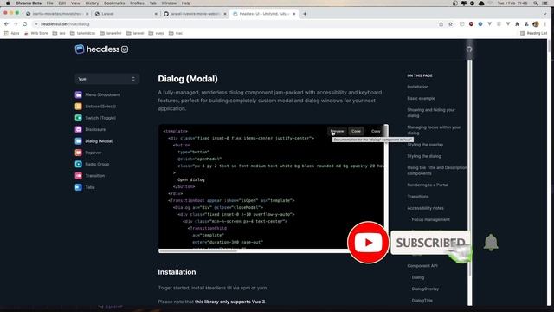Image resolution: width=554 pixels, height=312 pixels.
Task: Open the Switch (Toggle) docs link
Action: pyautogui.click(x=100, y=118)
